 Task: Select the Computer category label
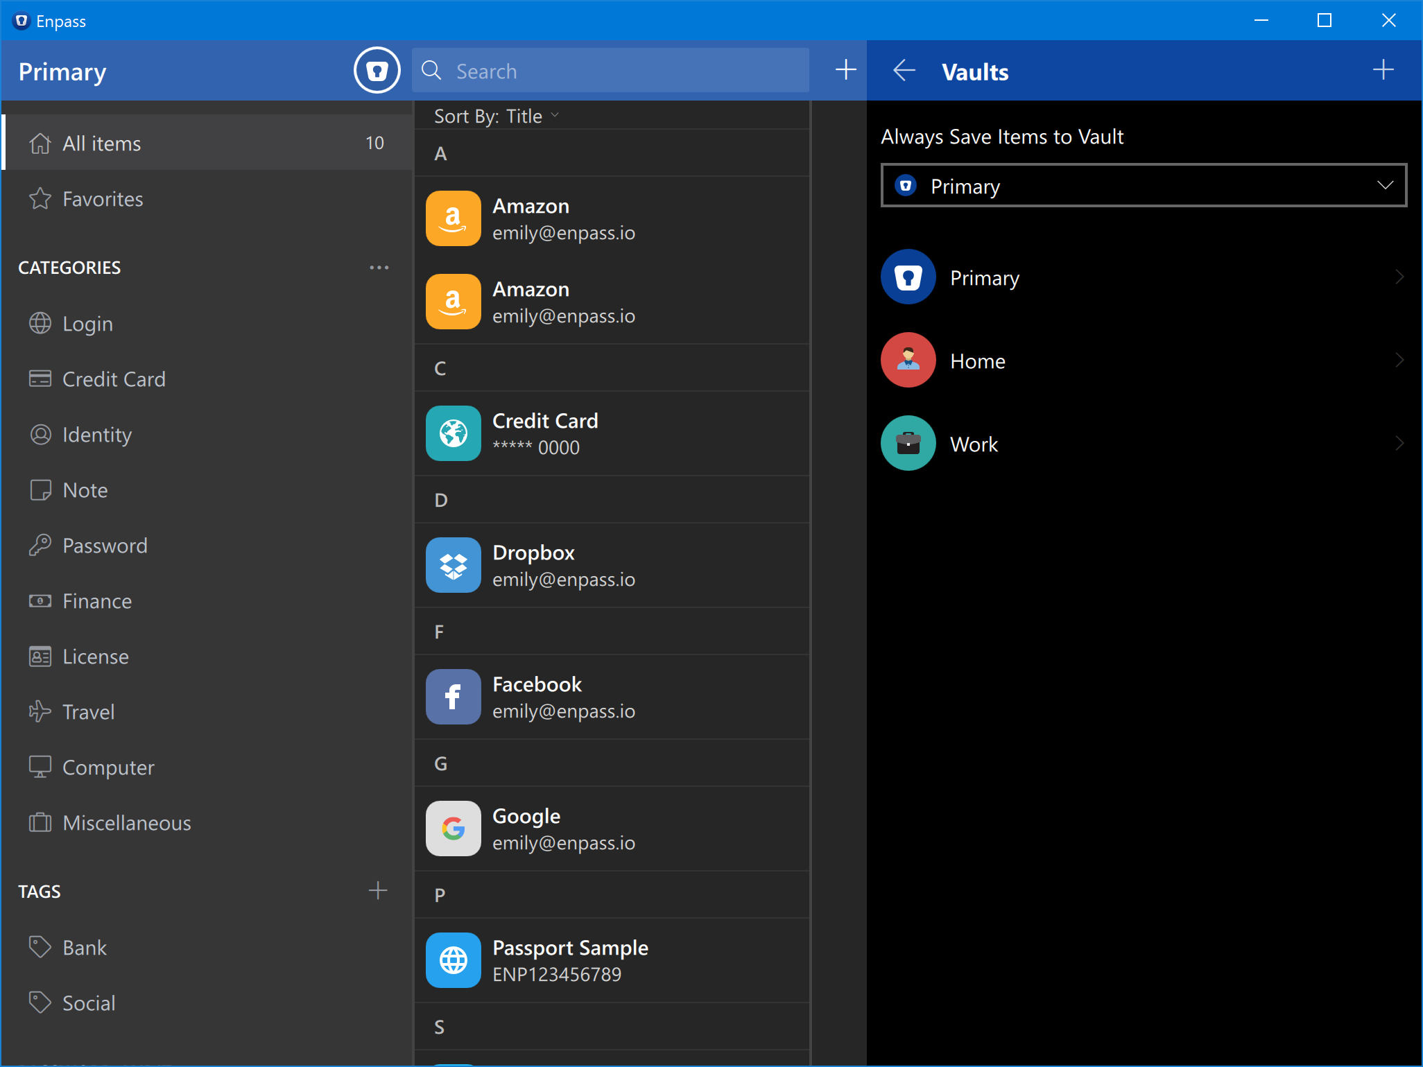(x=108, y=768)
